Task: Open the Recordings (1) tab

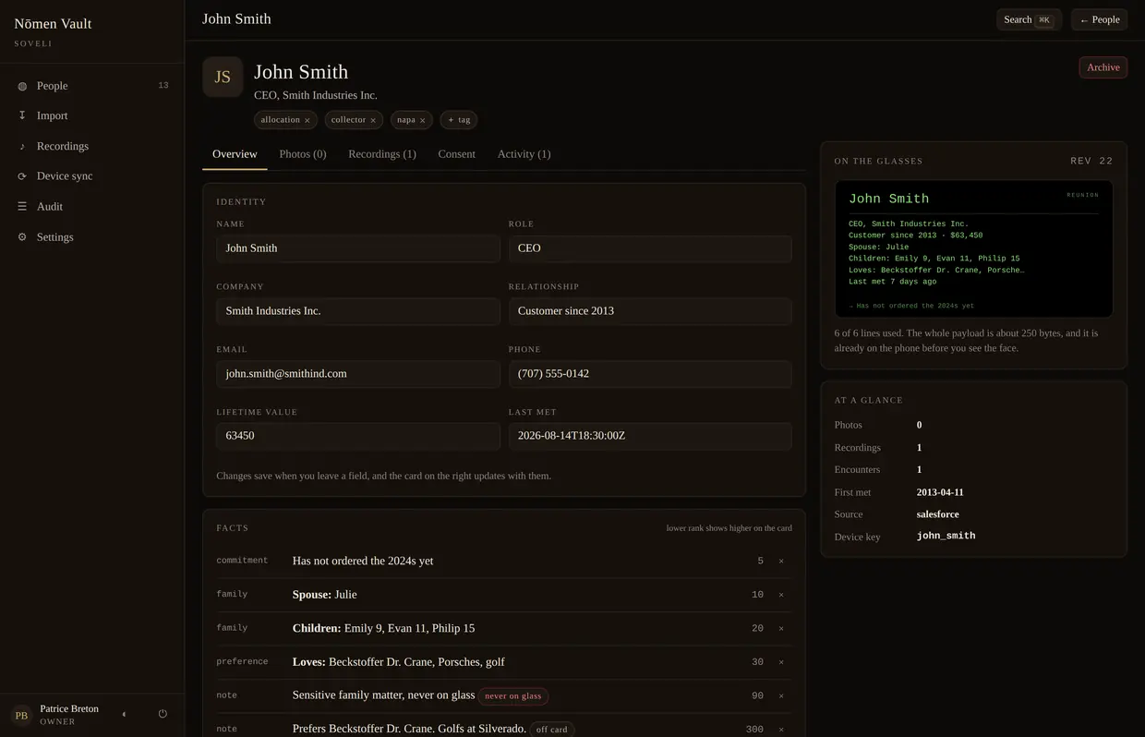Action: click(382, 154)
